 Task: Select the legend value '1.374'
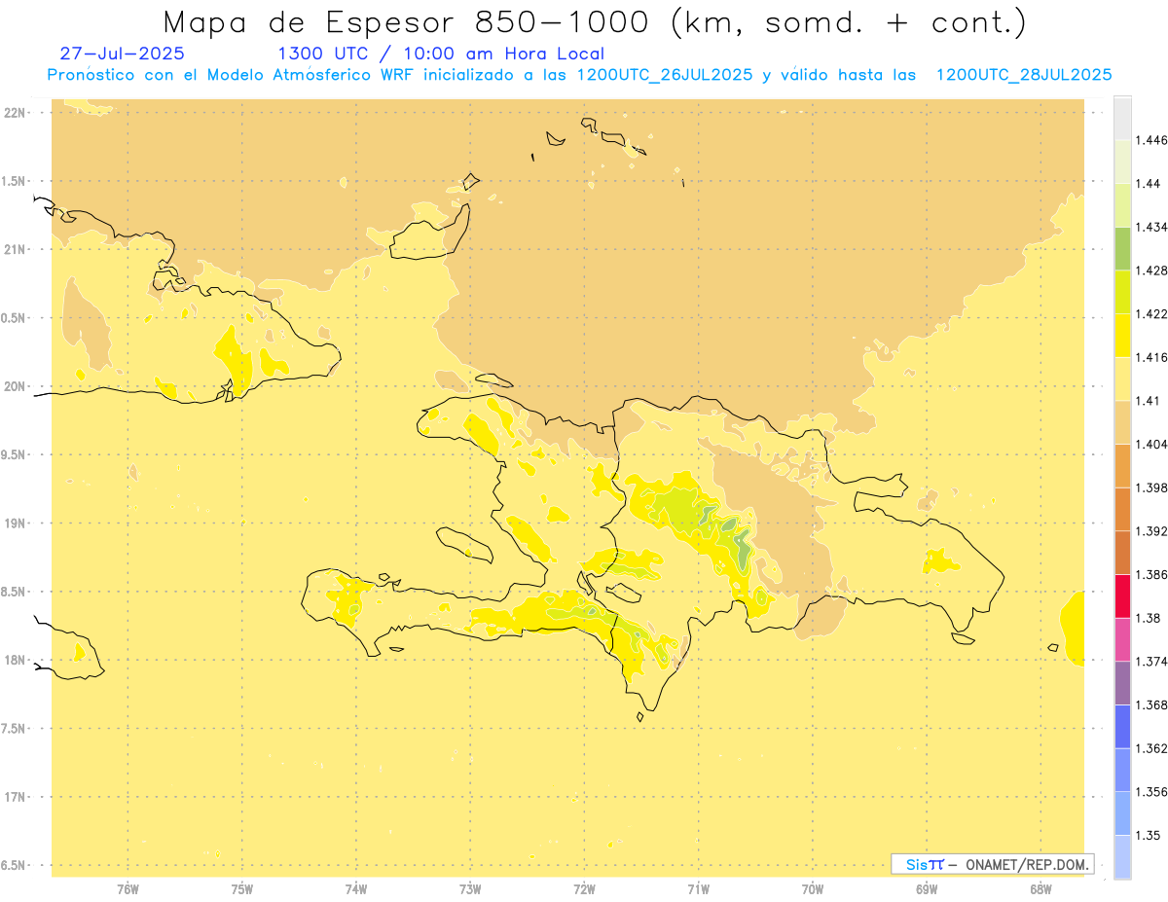1150,661
